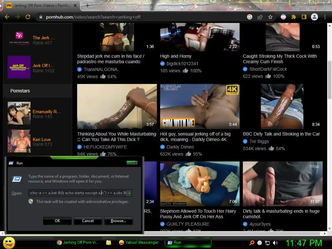Switch to Chrome in the taskbar
Screen dimensions: 332x249
coord(78,243)
